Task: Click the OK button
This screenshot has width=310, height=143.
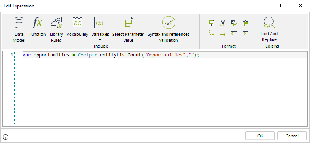Action: click(x=260, y=136)
